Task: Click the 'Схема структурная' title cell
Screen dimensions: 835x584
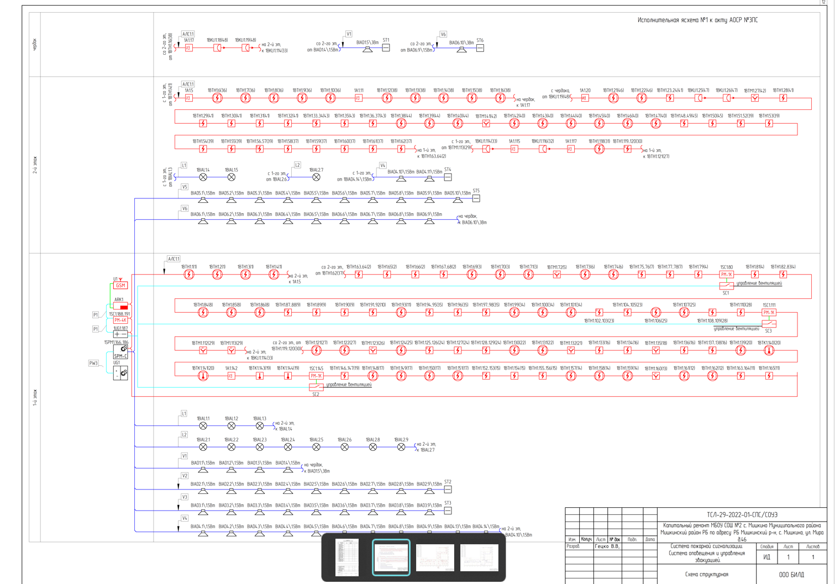Action: (x=707, y=575)
